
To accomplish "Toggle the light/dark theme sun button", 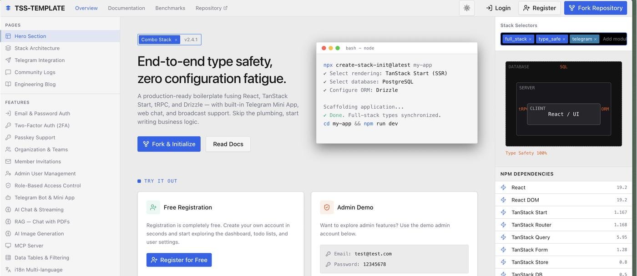I will (467, 8).
